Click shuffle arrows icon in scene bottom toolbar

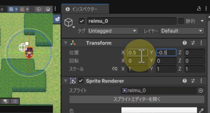[x=15, y=101]
